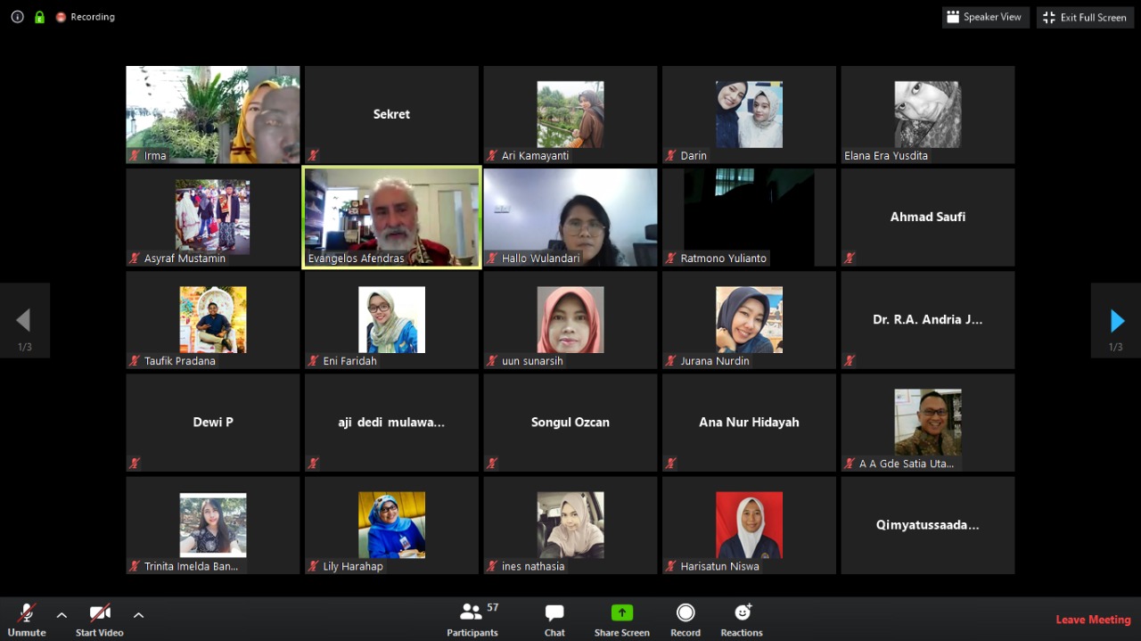Open the Participants panel
Screen dimensions: 1141x641
[x=472, y=619]
